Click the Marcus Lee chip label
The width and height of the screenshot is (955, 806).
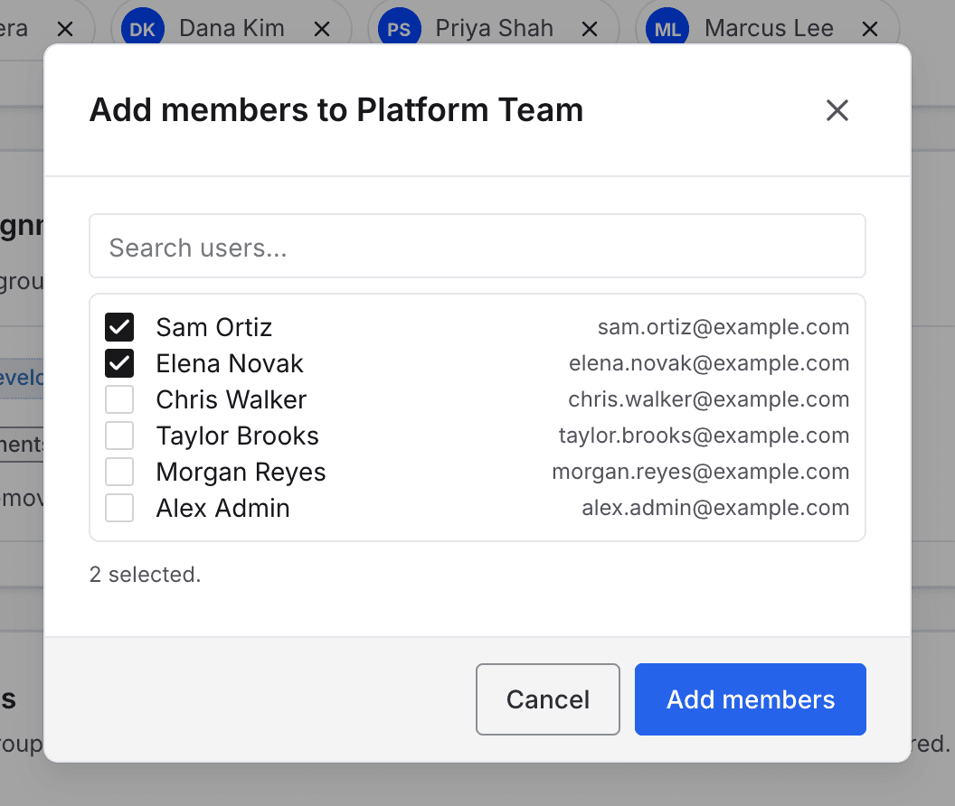click(770, 29)
